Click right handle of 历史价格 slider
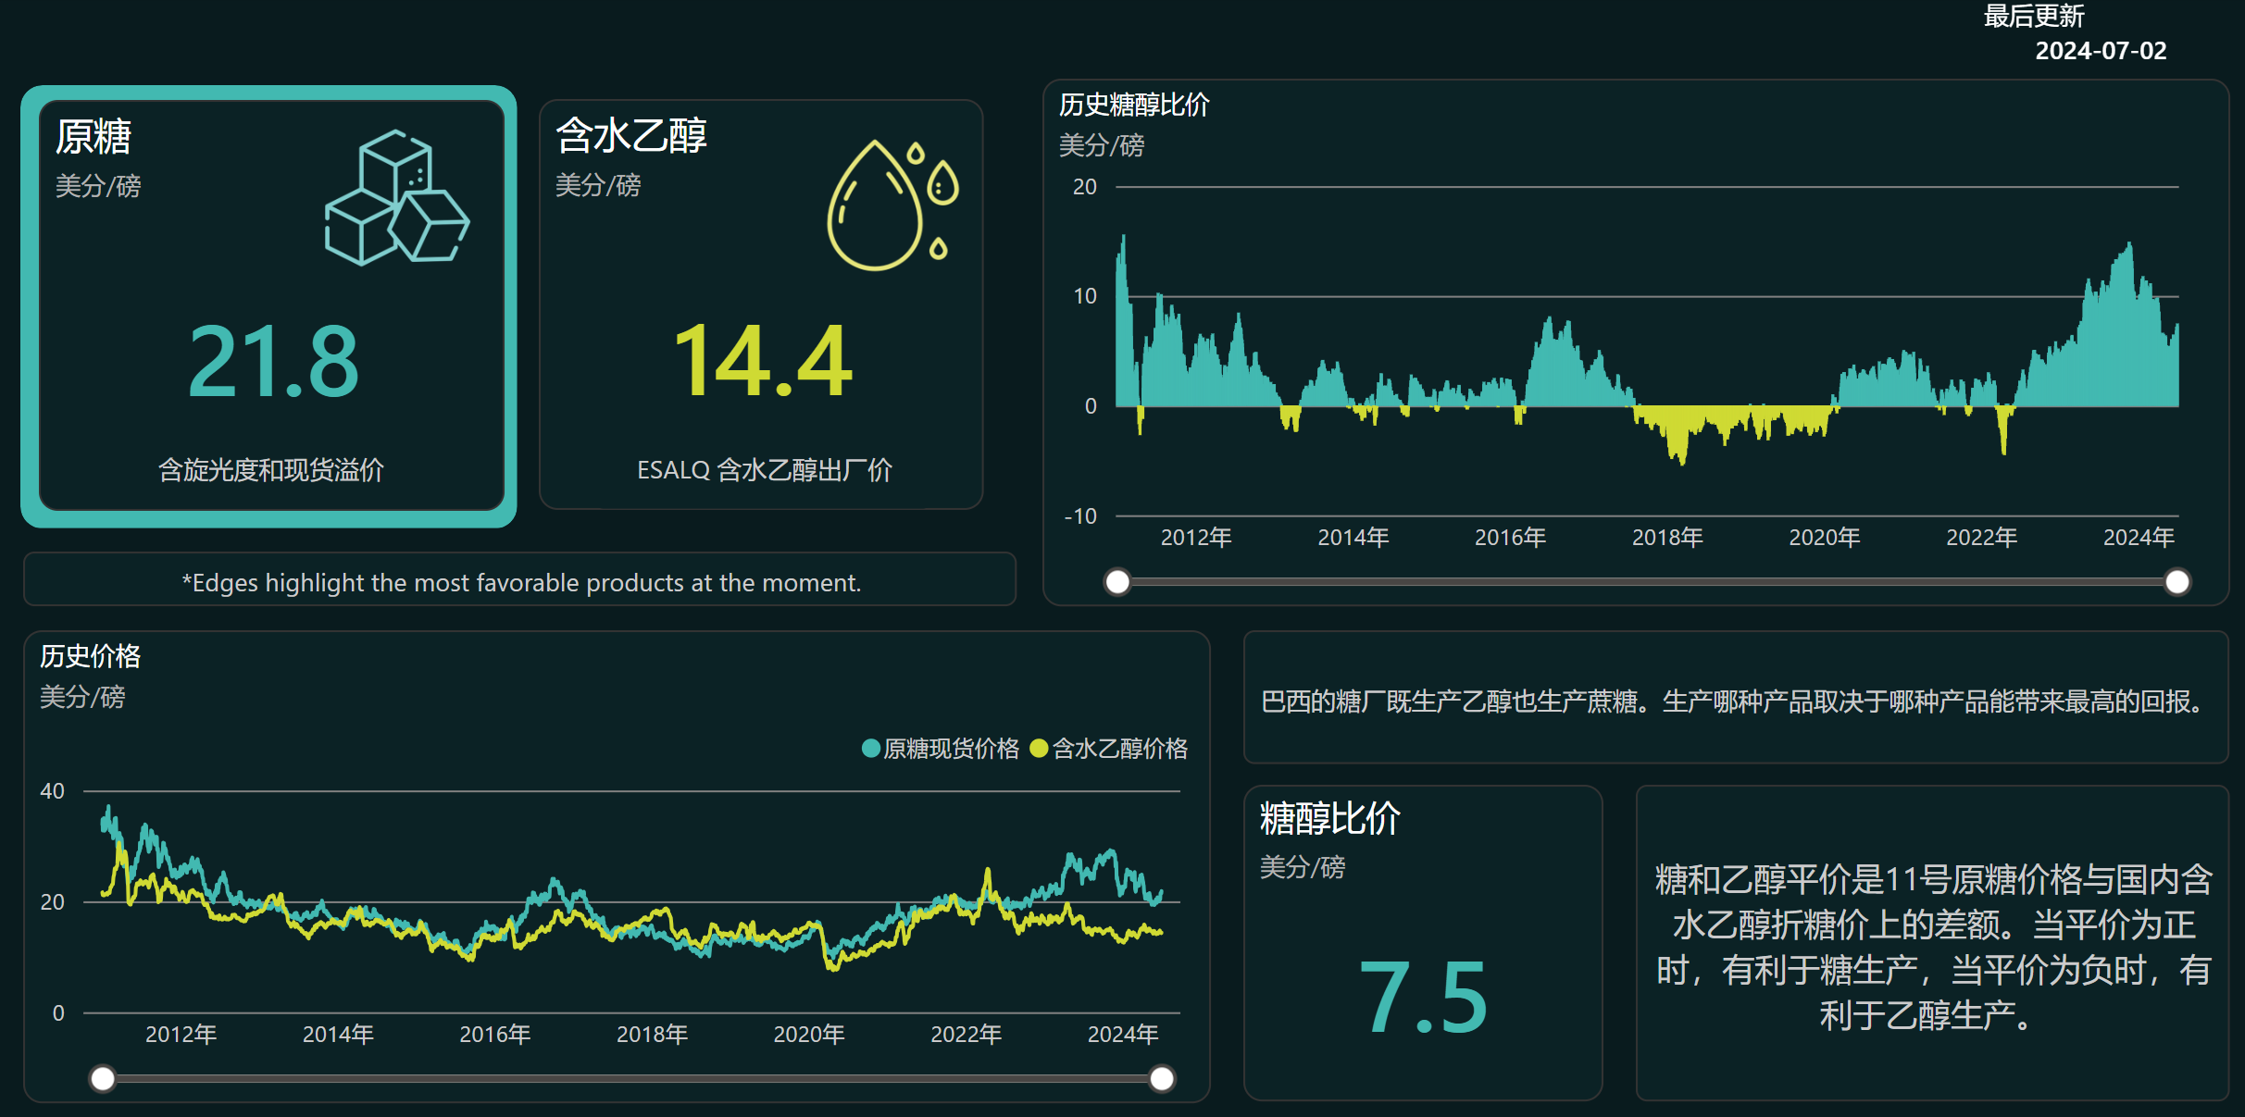Screen dimensions: 2245x1117 click(x=1161, y=1078)
